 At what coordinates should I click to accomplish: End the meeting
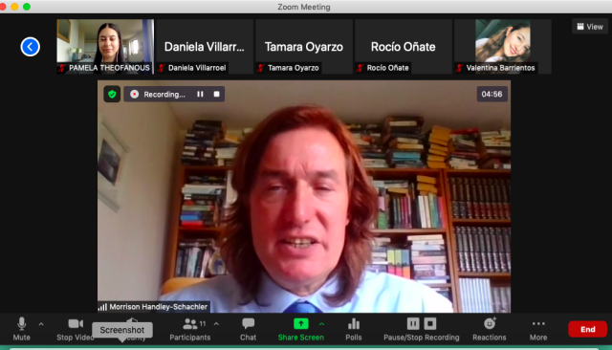coord(587,329)
